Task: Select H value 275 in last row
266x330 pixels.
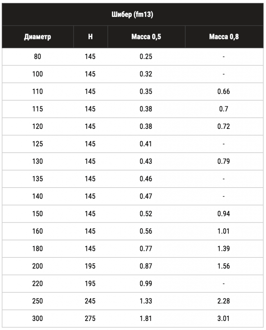Action: [x=90, y=319]
